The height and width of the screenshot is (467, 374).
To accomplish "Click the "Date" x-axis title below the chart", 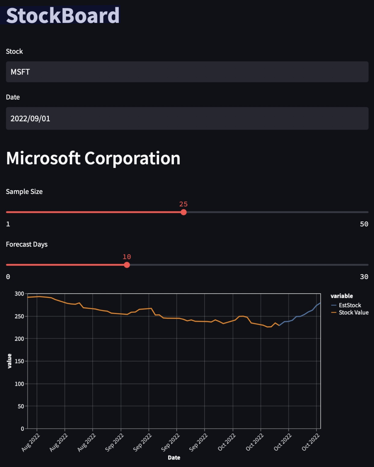I will pyautogui.click(x=174, y=458).
